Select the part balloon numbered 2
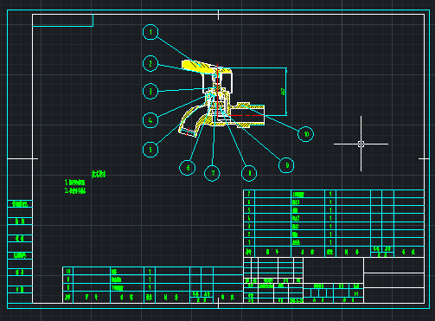Screen dimensions: 435x321 [150, 63]
